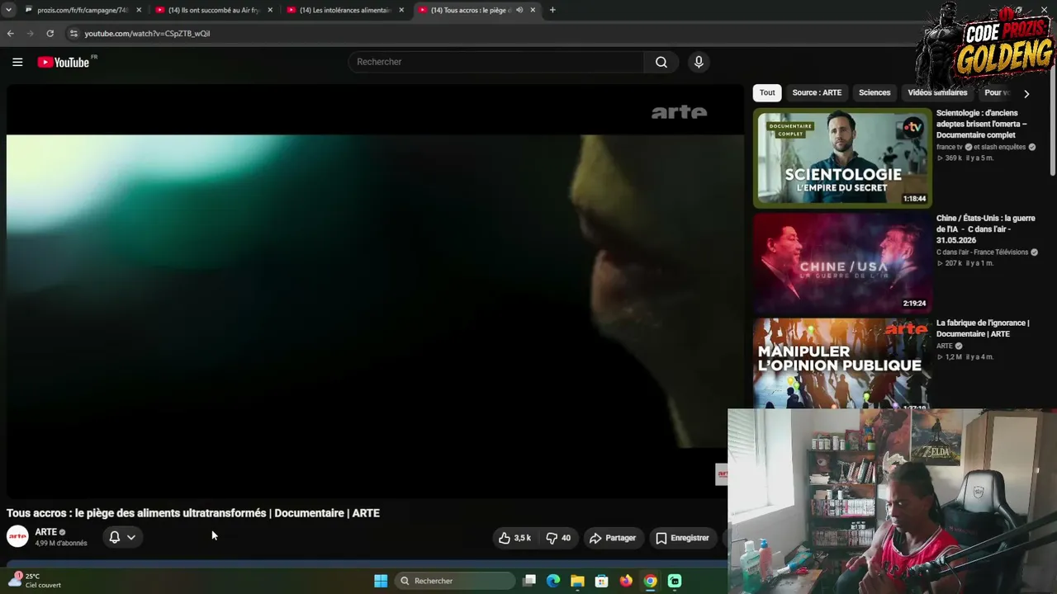
Task: Close the prozis.com tab
Action: click(139, 10)
